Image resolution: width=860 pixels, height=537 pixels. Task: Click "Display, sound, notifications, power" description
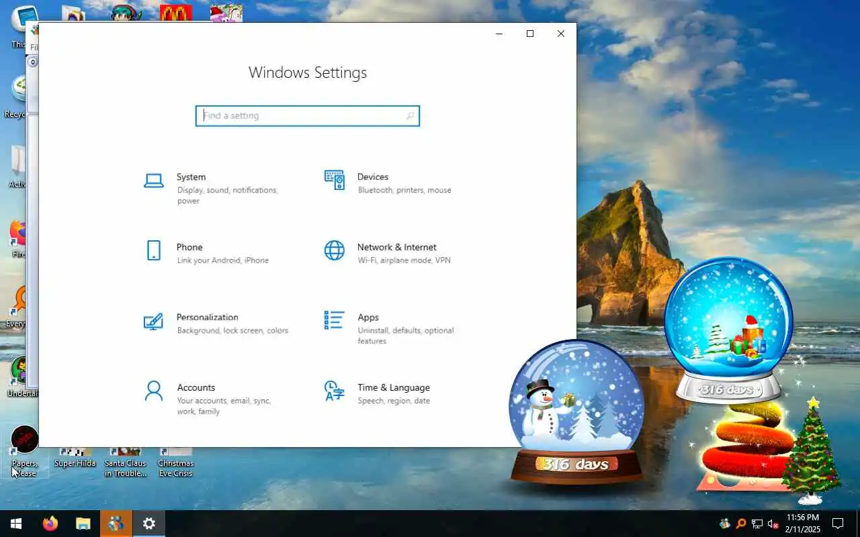coord(227,195)
